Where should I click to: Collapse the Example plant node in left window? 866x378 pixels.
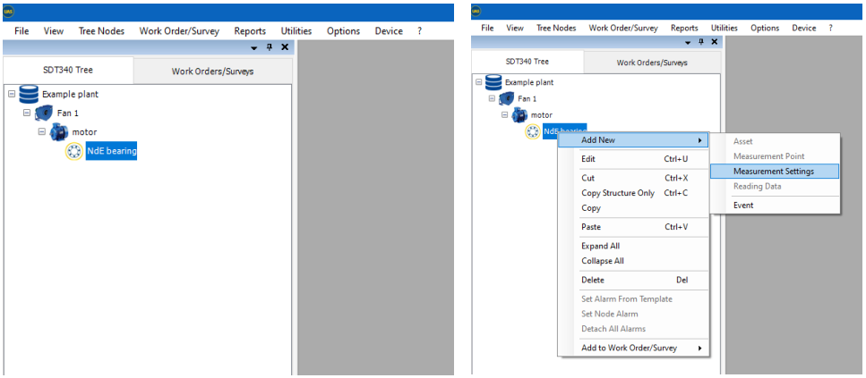tap(11, 94)
